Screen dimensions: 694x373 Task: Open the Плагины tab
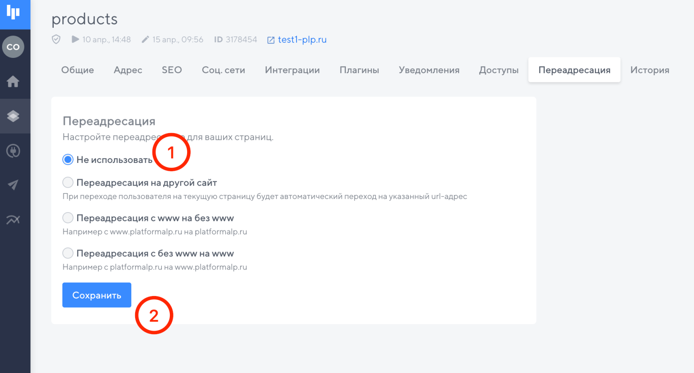pos(359,70)
